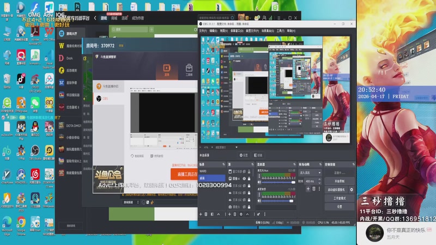Open advanced audio properties gear in mixer
Screen dimensions: 436x245
click(x=258, y=214)
